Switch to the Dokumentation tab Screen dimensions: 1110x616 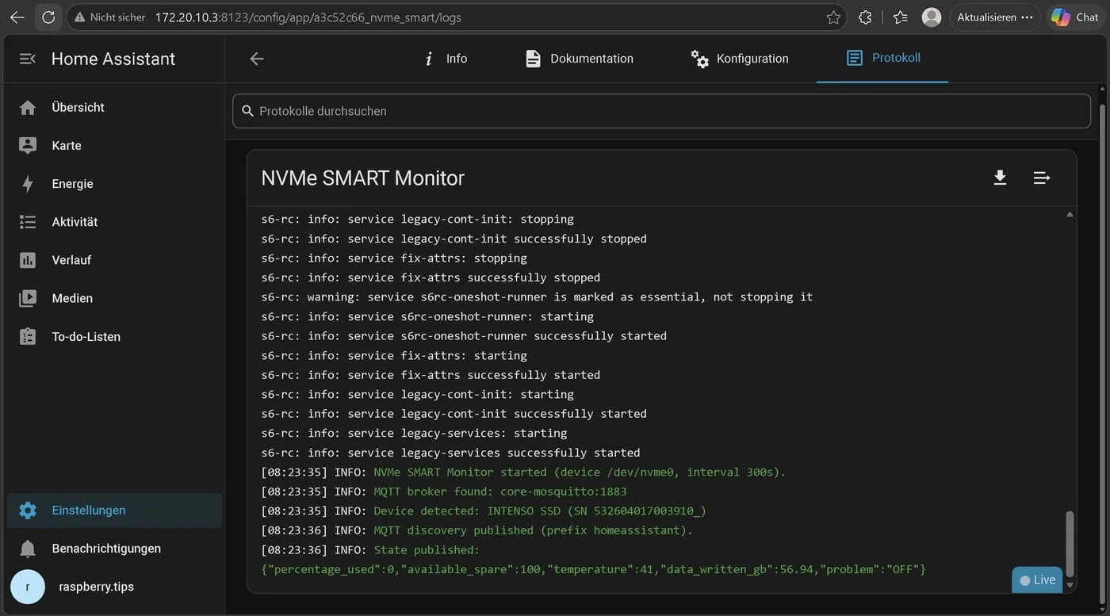click(580, 59)
